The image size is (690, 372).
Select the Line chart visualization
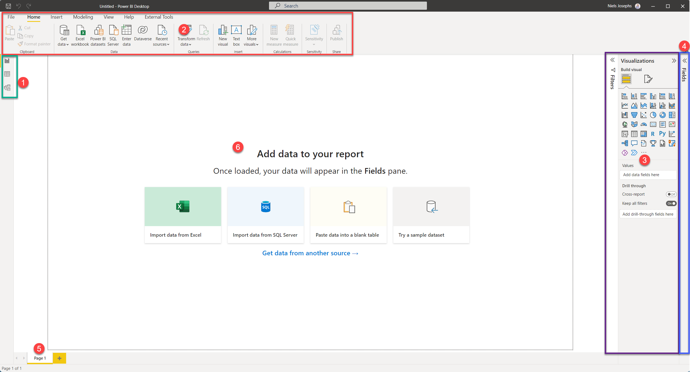pyautogui.click(x=625, y=106)
